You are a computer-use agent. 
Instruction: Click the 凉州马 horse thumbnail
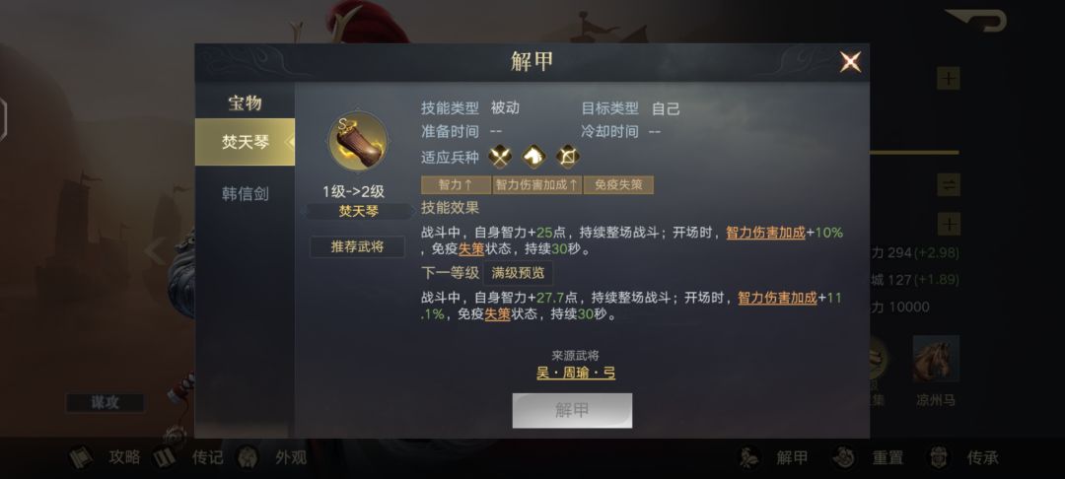coord(936,358)
